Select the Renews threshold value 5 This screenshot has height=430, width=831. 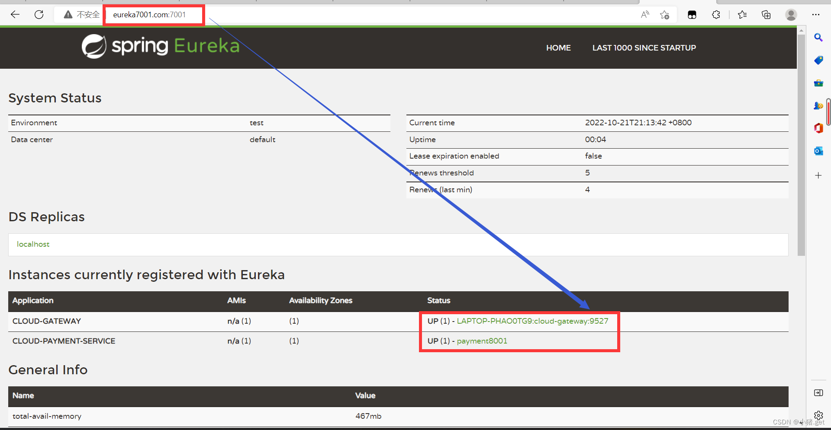point(587,173)
